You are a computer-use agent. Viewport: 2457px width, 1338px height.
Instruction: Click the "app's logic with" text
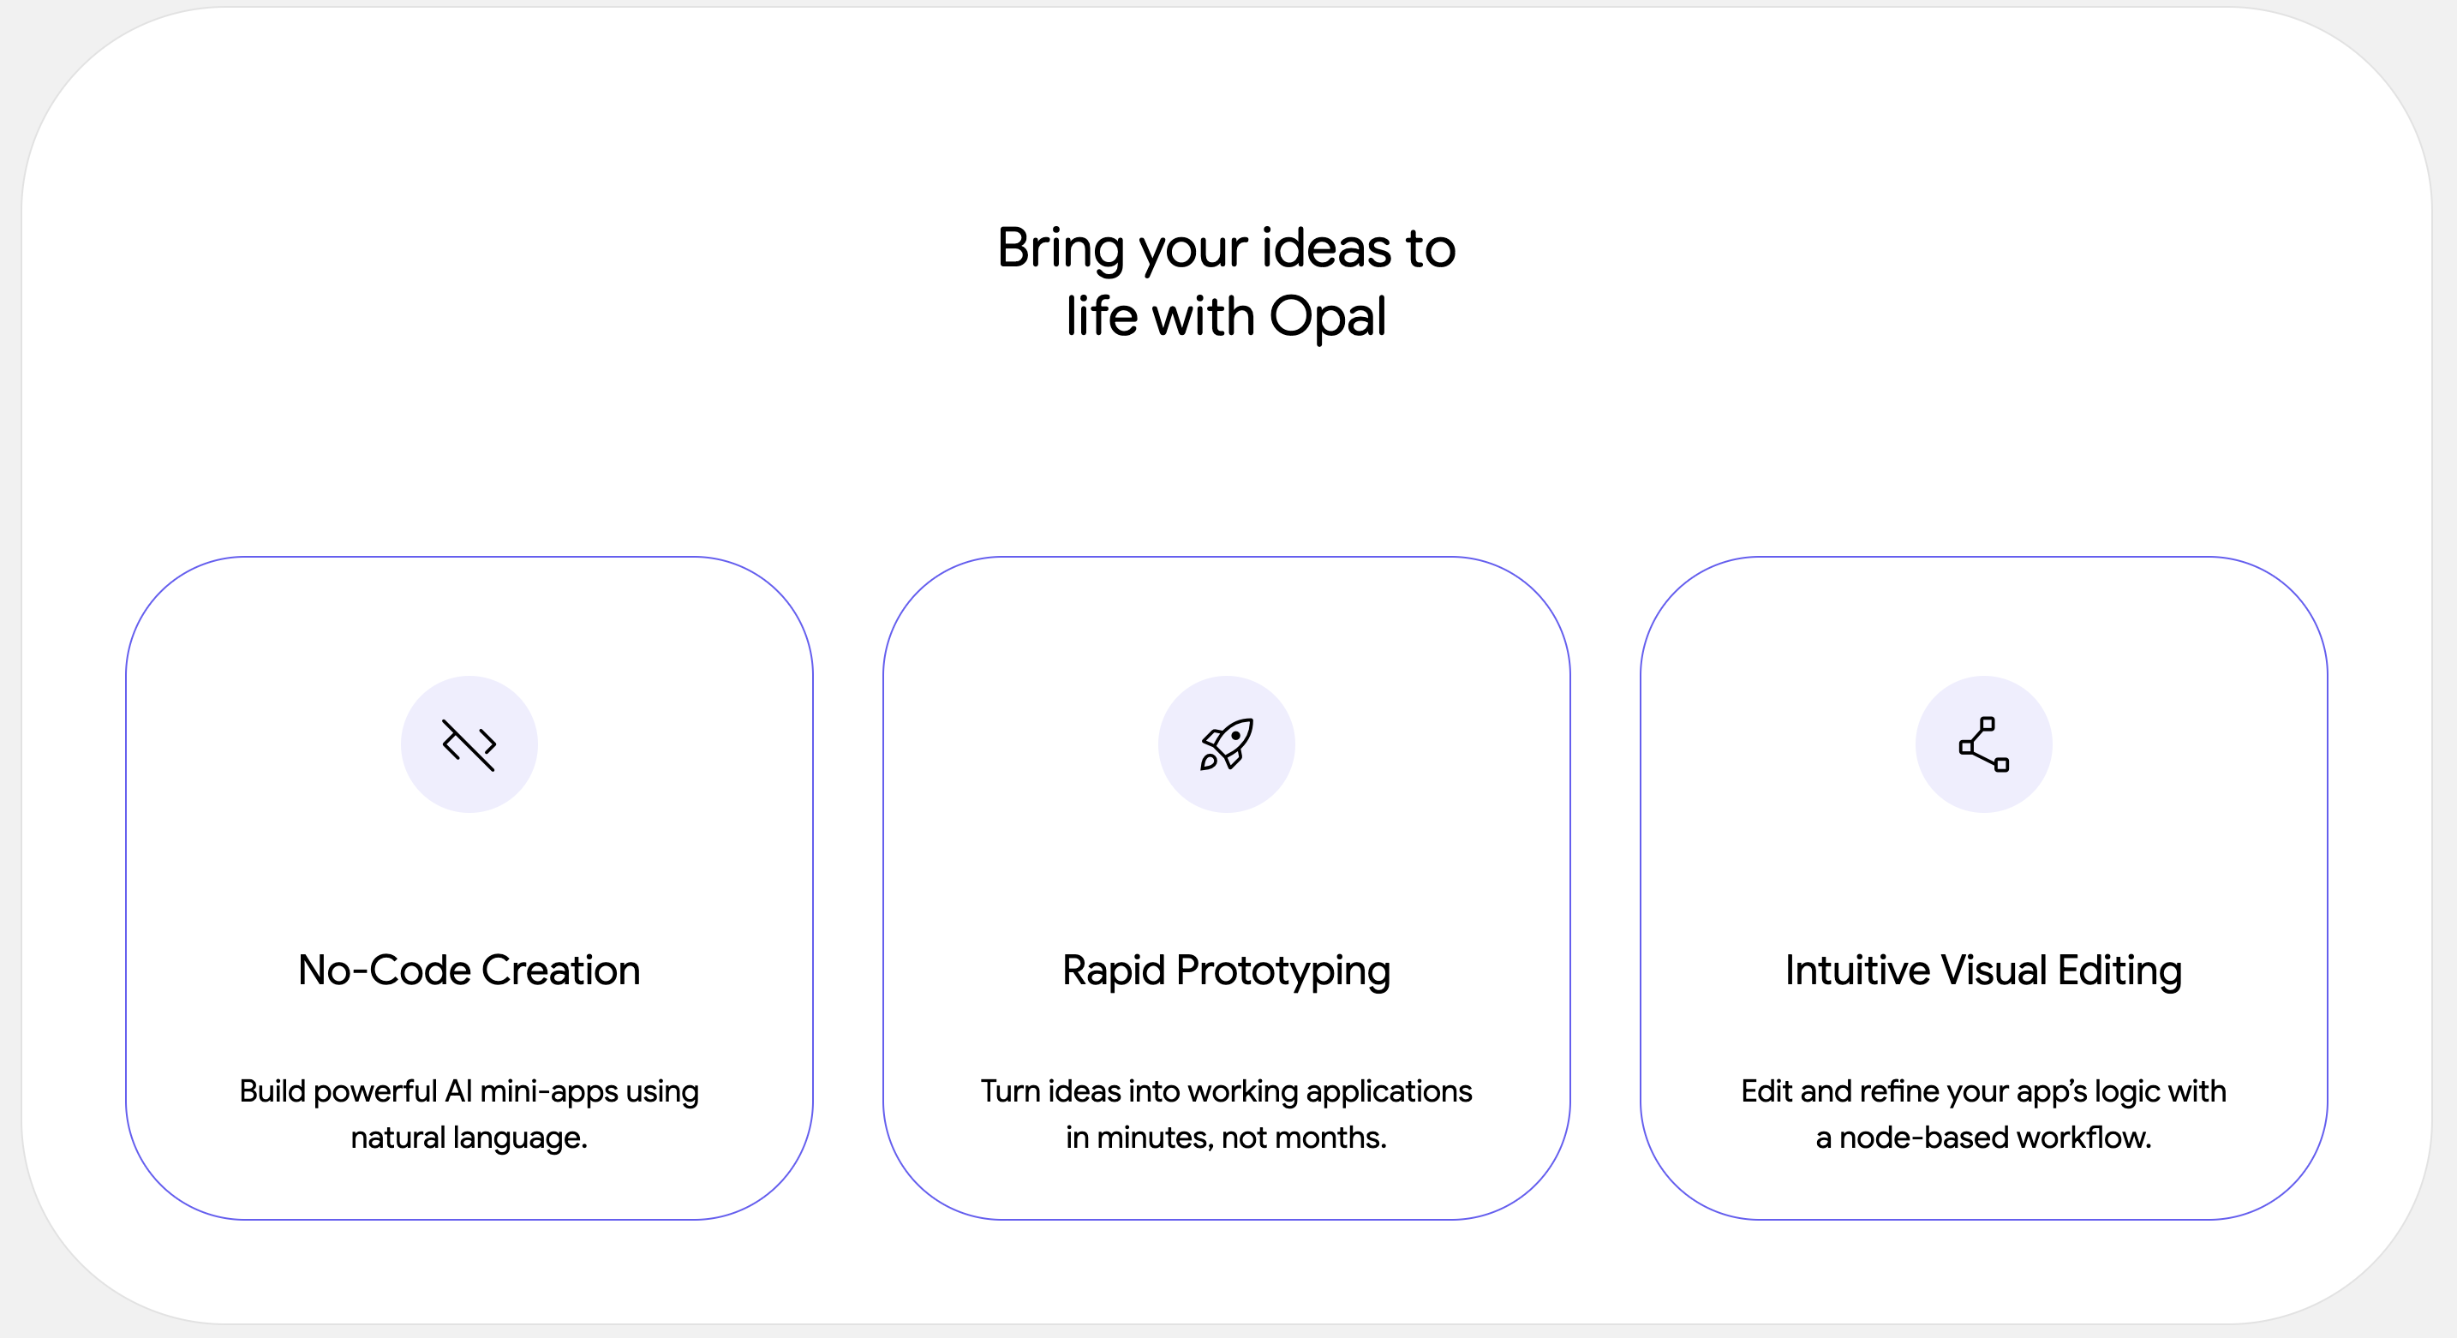pos(2129,1091)
